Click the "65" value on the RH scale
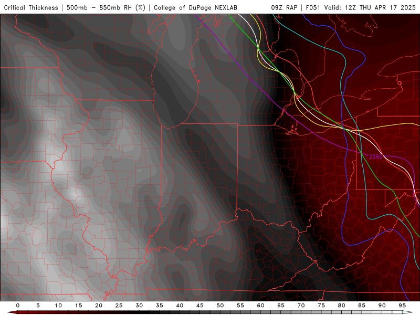Image resolution: width=420 pixels, height=315 pixels. [x=281, y=306]
